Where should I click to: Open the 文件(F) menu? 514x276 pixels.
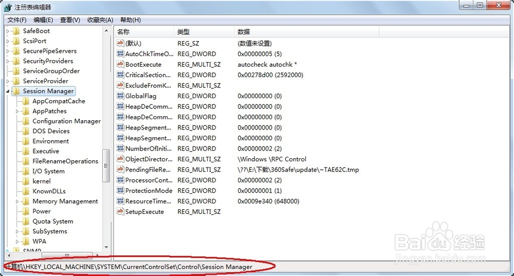[x=17, y=20]
